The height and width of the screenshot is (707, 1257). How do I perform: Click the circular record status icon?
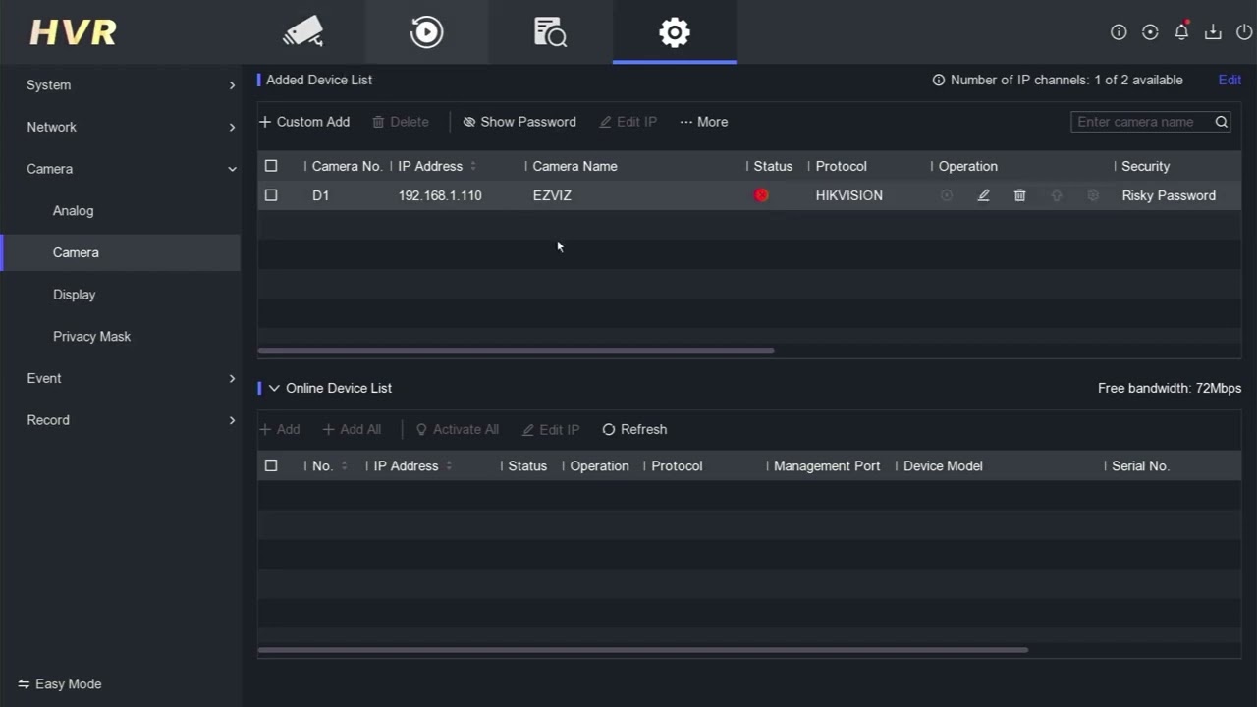tap(1150, 32)
